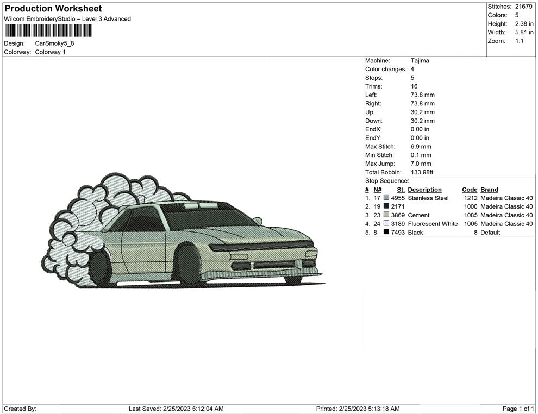This screenshot has height=414, width=538.
Task: Click the Zoom 1:1 value
Action: tap(519, 41)
